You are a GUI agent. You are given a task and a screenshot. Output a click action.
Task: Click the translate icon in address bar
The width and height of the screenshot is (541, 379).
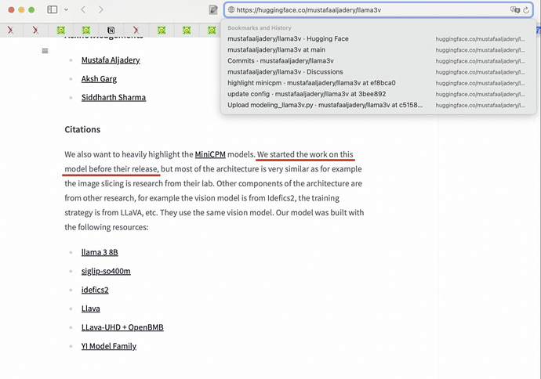click(x=514, y=10)
